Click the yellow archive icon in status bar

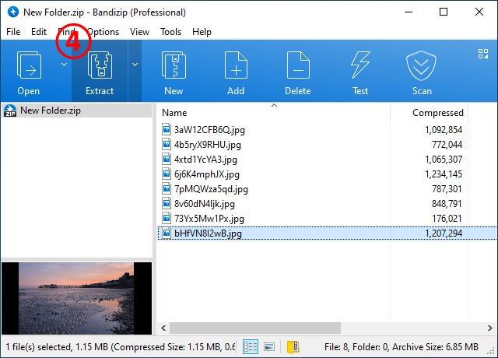(293, 346)
